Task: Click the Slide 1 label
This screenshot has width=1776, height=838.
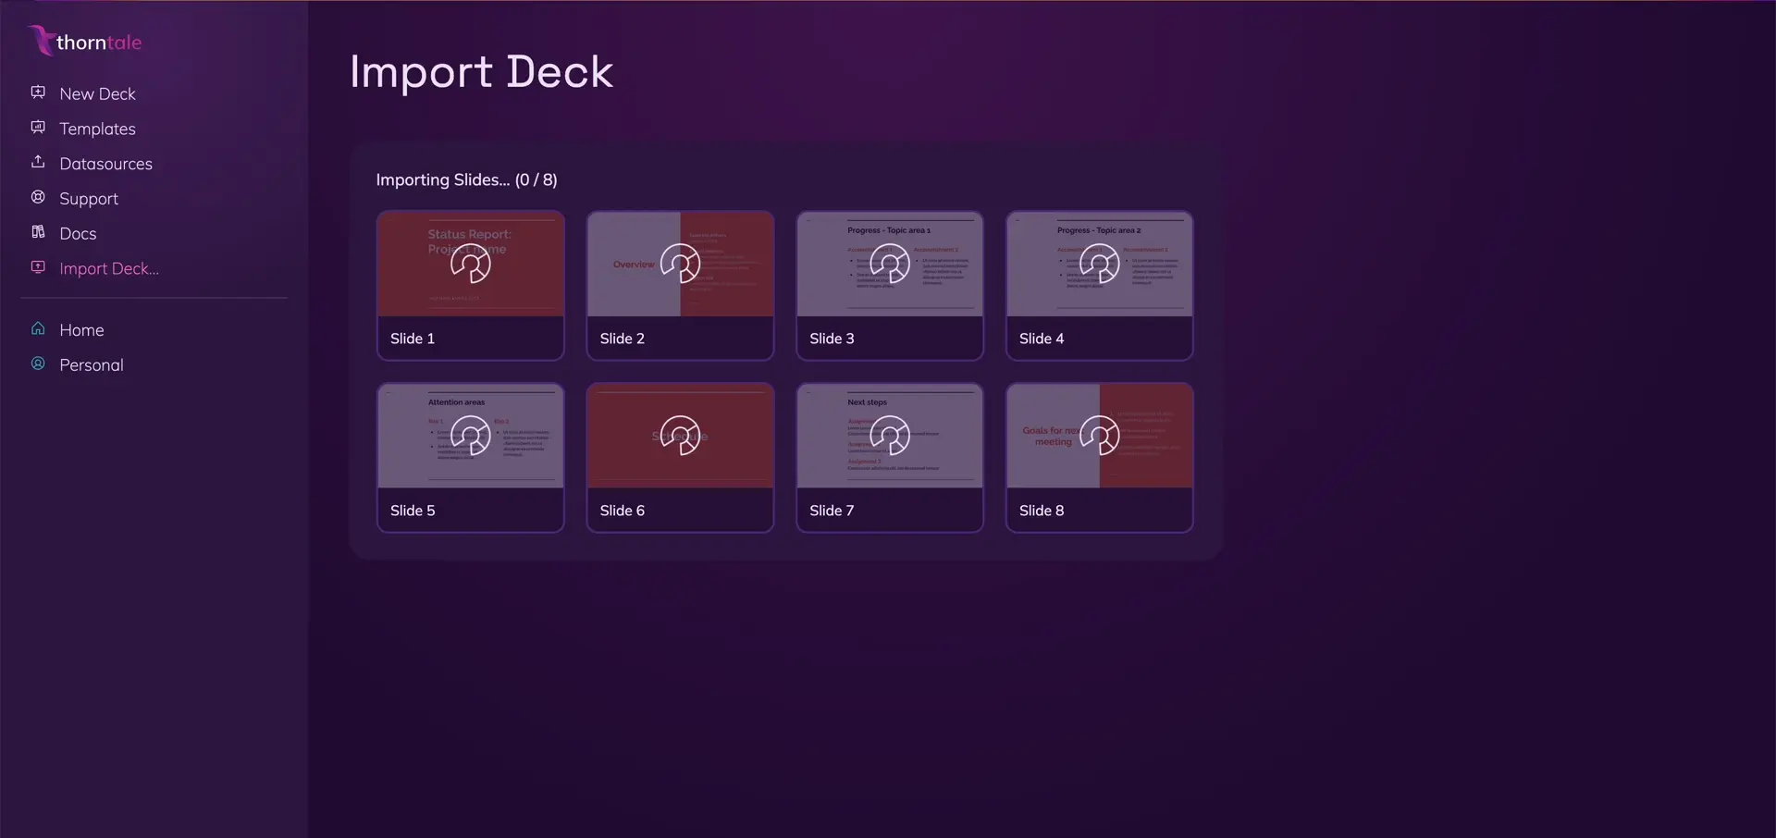Action: [x=413, y=339]
